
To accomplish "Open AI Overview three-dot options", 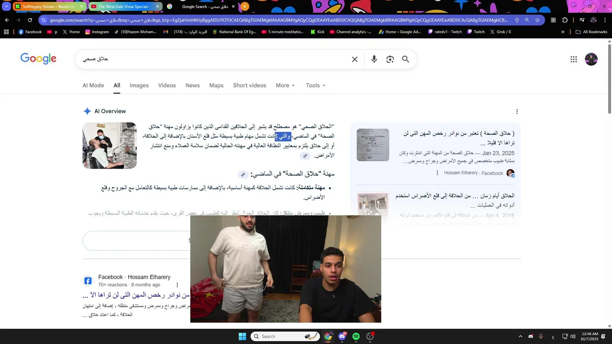I will (517, 111).
